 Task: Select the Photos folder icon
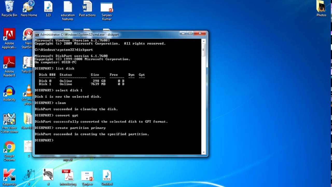[x=321, y=9]
